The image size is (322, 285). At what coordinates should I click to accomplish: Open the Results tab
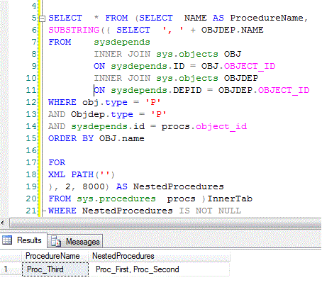coord(23,240)
